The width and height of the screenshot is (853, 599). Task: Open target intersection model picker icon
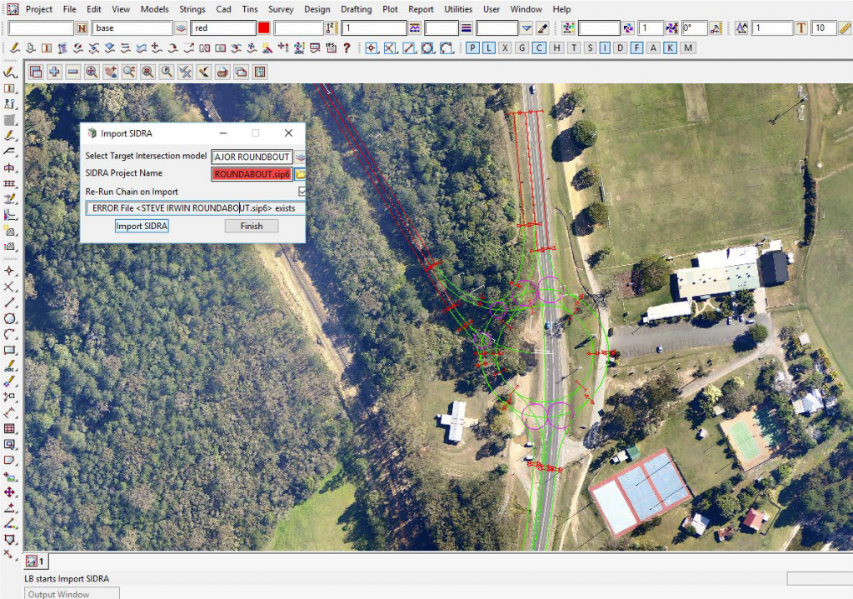tap(300, 157)
